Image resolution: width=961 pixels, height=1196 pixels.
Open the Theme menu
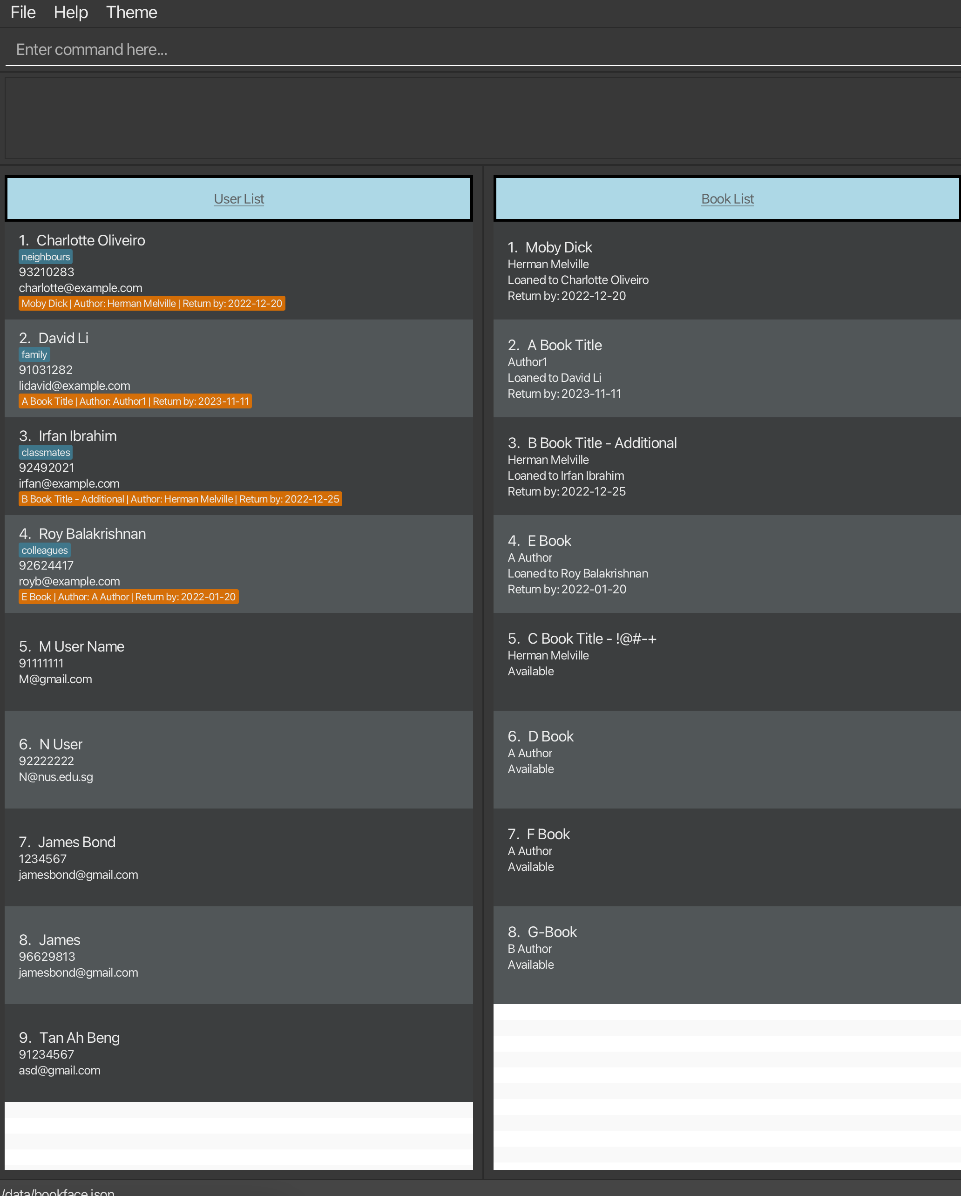[x=131, y=12]
